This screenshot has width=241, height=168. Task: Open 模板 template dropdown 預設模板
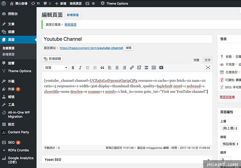pyautogui.click(x=230, y=144)
